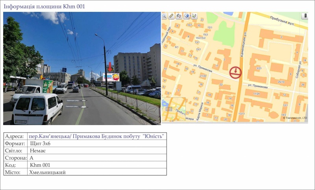Click the red billboard location marker on map
315x190 pixels.
[235, 72]
